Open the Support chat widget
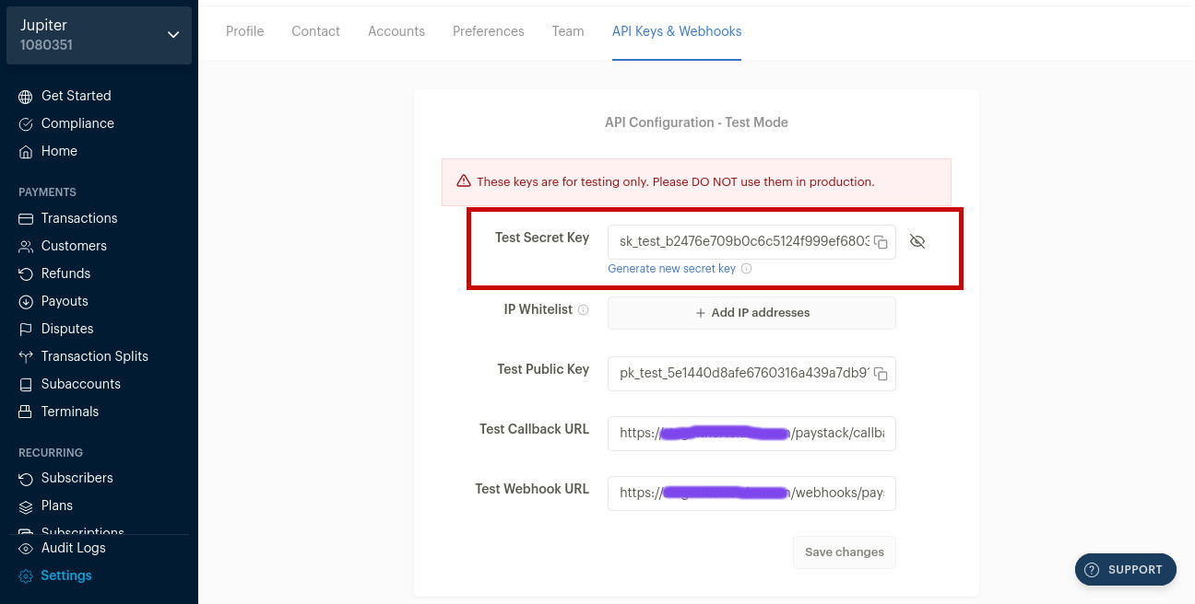This screenshot has height=604, width=1195. coord(1125,569)
